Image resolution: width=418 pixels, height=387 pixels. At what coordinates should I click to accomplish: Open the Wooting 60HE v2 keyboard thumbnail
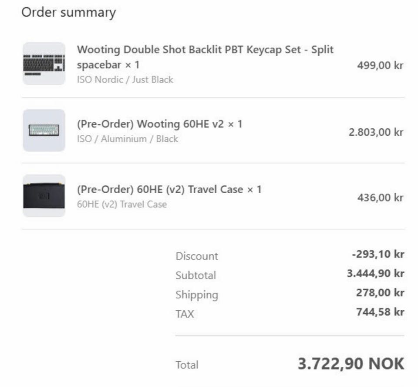[x=44, y=130]
